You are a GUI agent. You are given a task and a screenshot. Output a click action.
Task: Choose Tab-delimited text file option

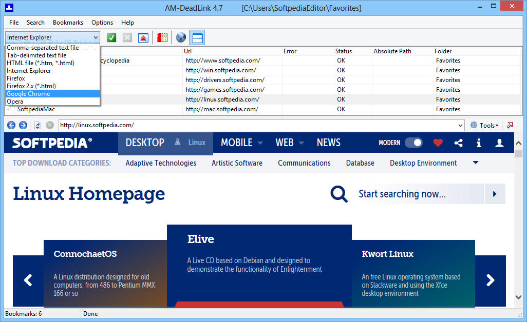pyautogui.click(x=52, y=55)
